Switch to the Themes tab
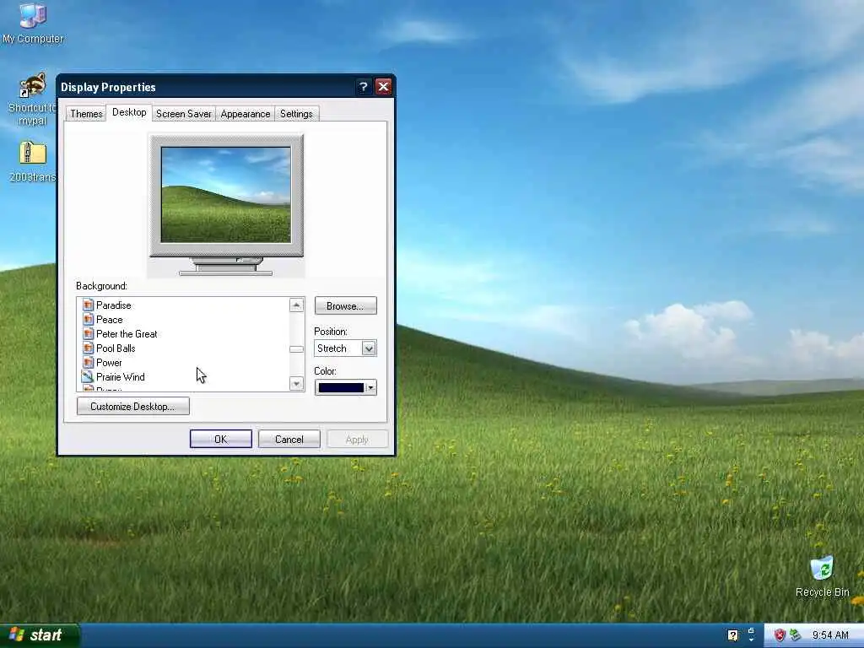Viewport: 864px width, 648px height. click(86, 114)
